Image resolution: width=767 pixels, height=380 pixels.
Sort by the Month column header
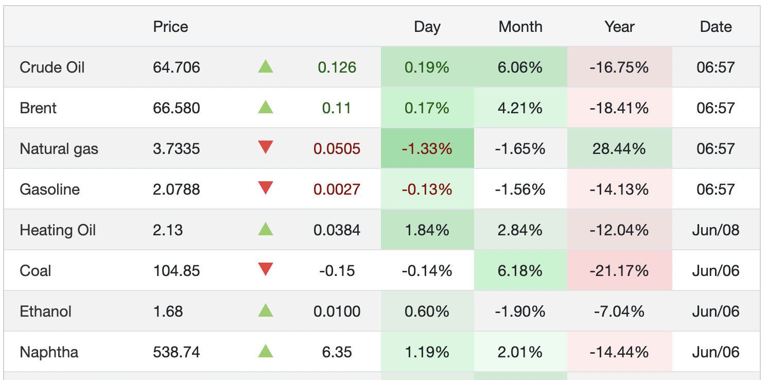pyautogui.click(x=520, y=27)
